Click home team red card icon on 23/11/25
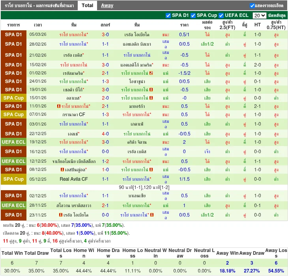Screen dimensions: 288x278 point(61,215)
